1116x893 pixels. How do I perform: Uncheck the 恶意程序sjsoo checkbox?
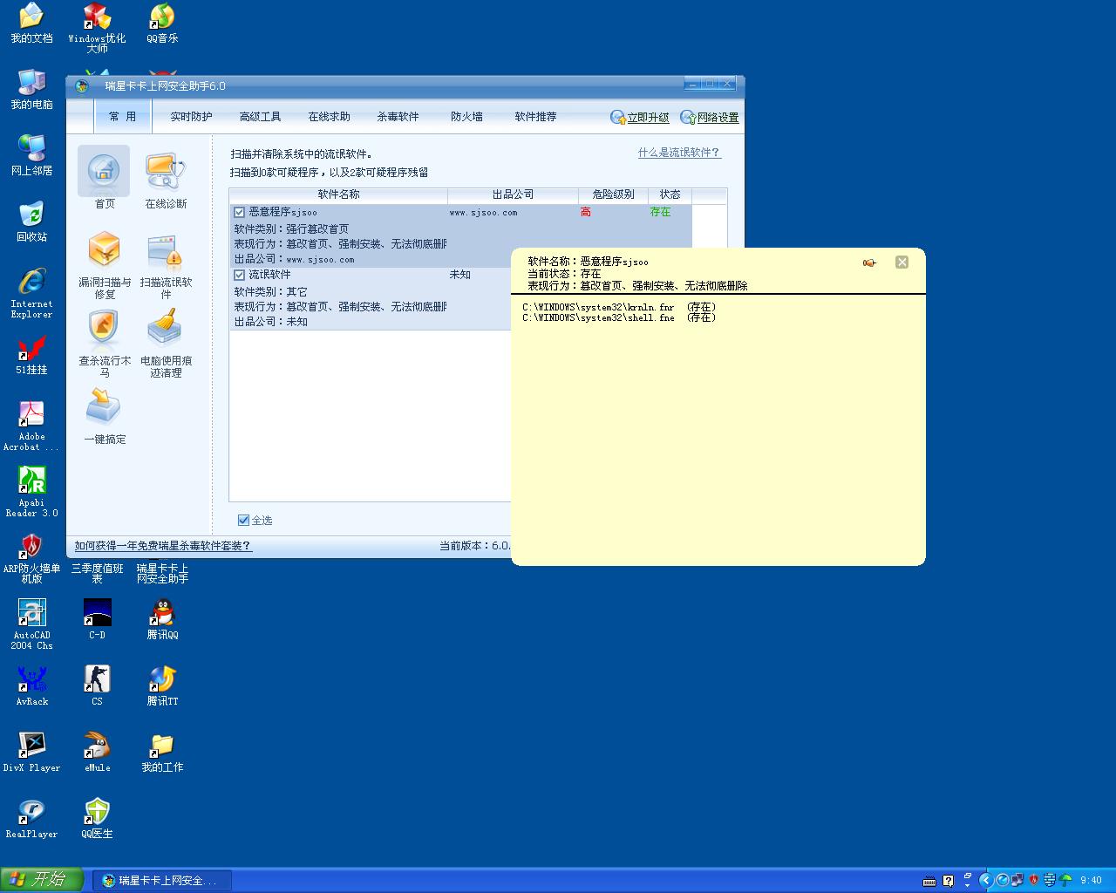tap(240, 212)
